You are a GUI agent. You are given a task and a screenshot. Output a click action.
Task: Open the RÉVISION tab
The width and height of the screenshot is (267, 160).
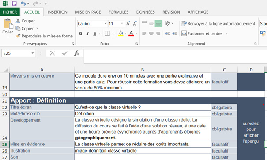point(171,12)
